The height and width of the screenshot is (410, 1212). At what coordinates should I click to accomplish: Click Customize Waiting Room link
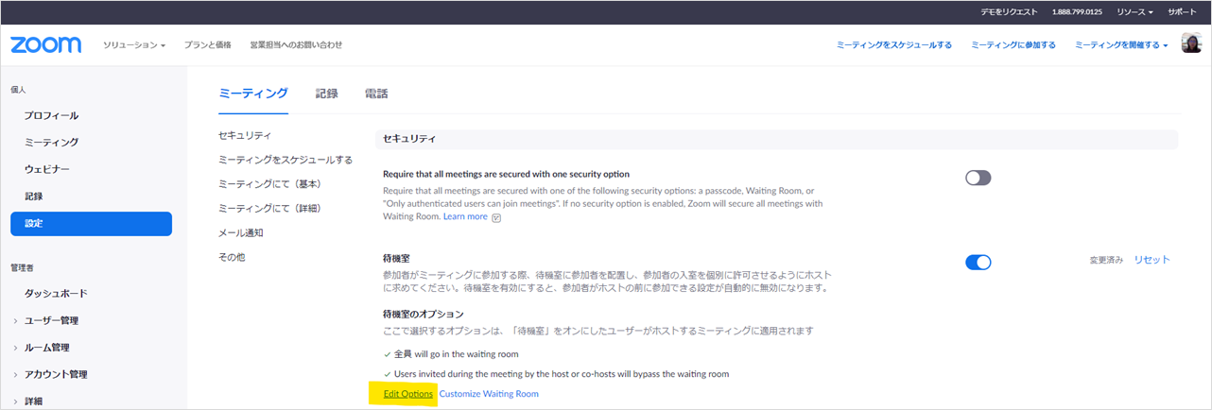pos(489,393)
